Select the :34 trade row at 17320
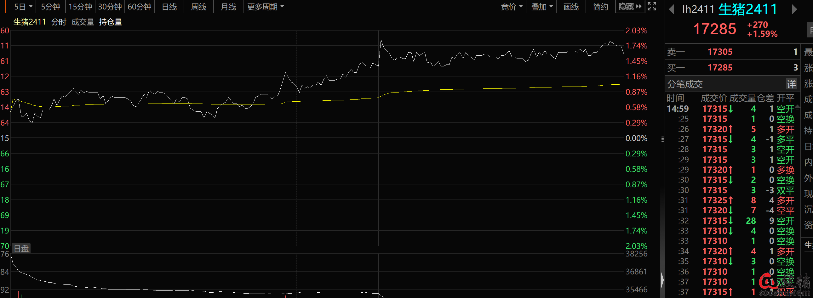Screen dimensions: 813x298 pyautogui.click(x=730, y=251)
